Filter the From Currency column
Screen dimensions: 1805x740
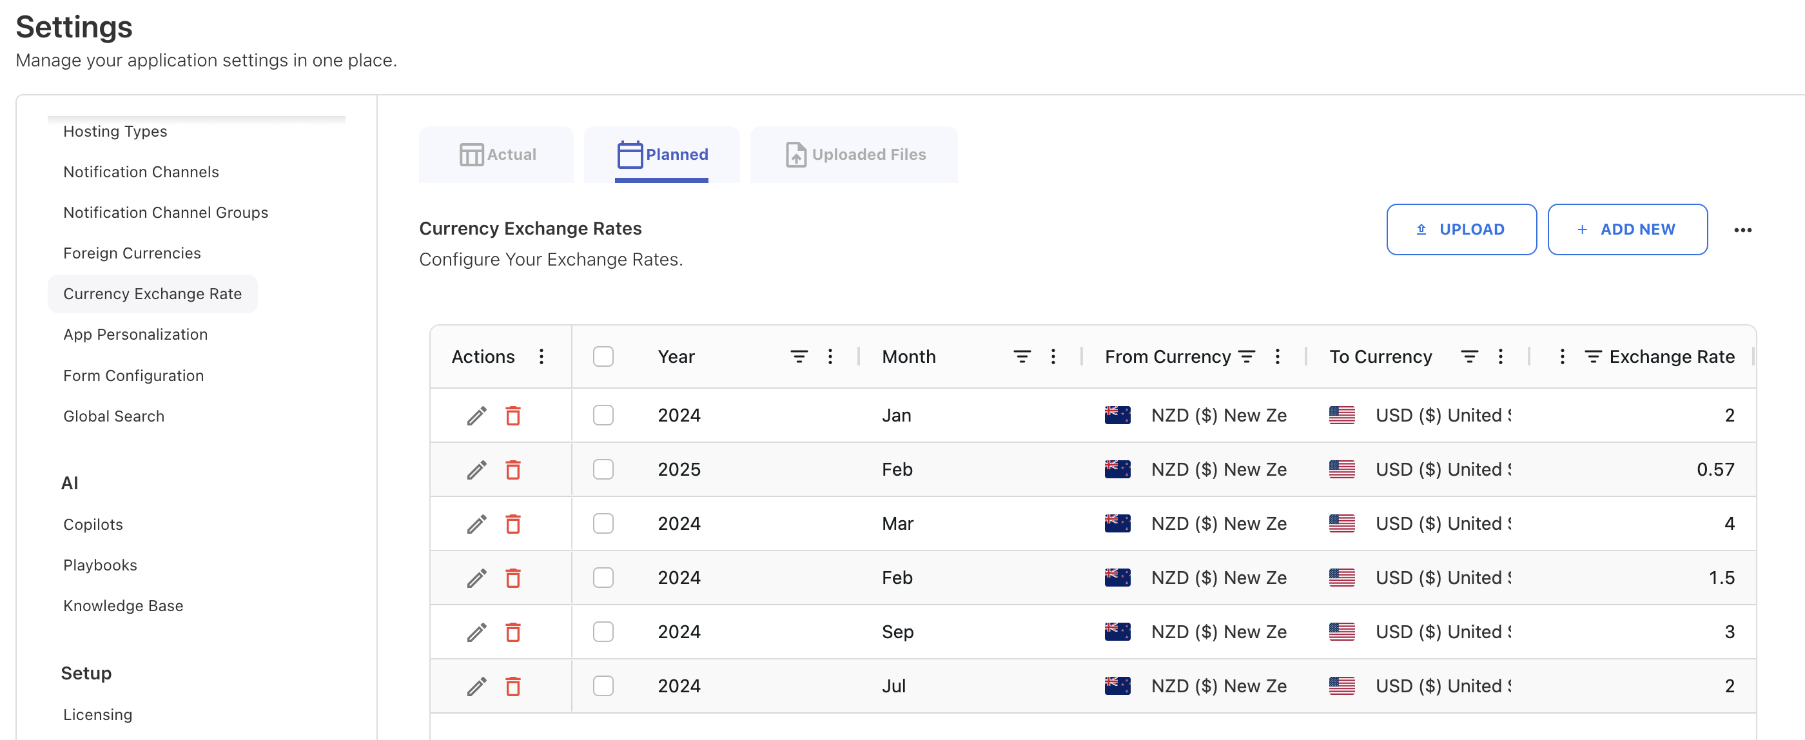tap(1247, 356)
